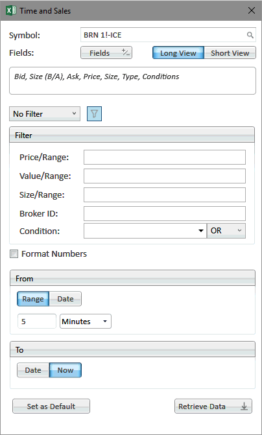Expand the Condition dropdown arrow

[201, 231]
